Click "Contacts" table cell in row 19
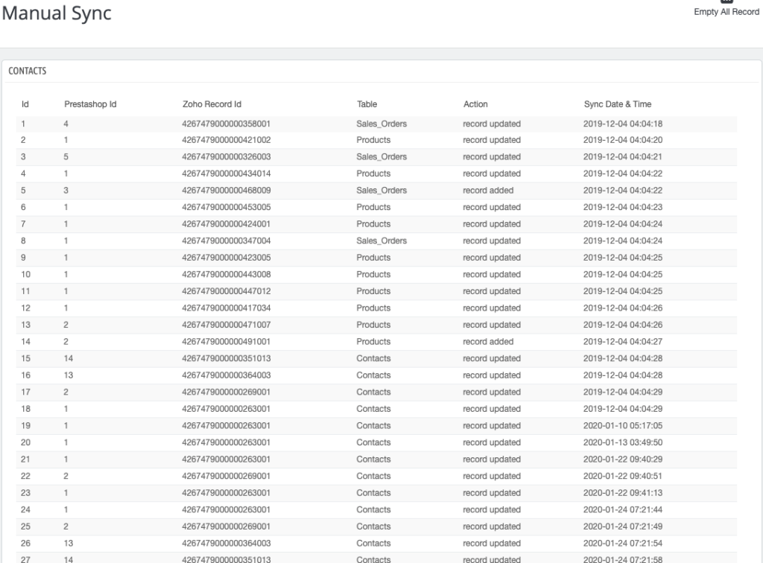 pos(373,425)
